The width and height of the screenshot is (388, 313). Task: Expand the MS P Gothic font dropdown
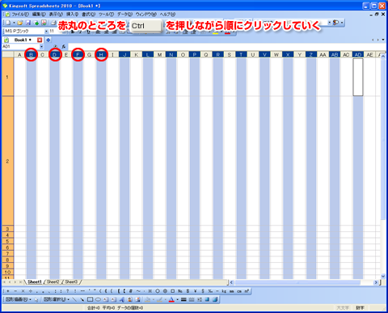[46, 32]
